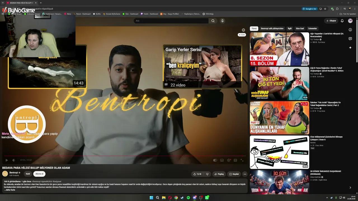Open 'Tüm Yer İşaretleri' bookmarks folder
358x201 pixels.
coord(348,14)
